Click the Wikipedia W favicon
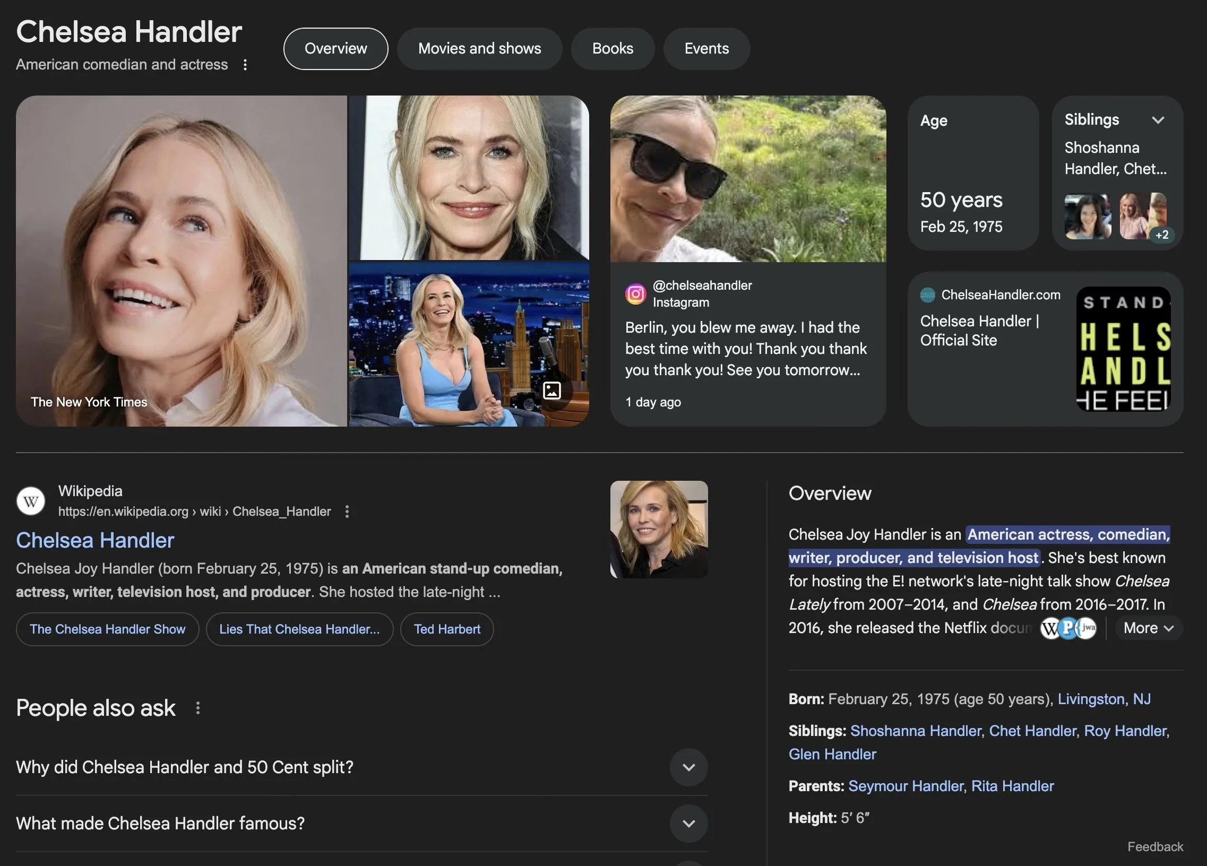Image resolution: width=1207 pixels, height=866 pixels. [x=31, y=500]
